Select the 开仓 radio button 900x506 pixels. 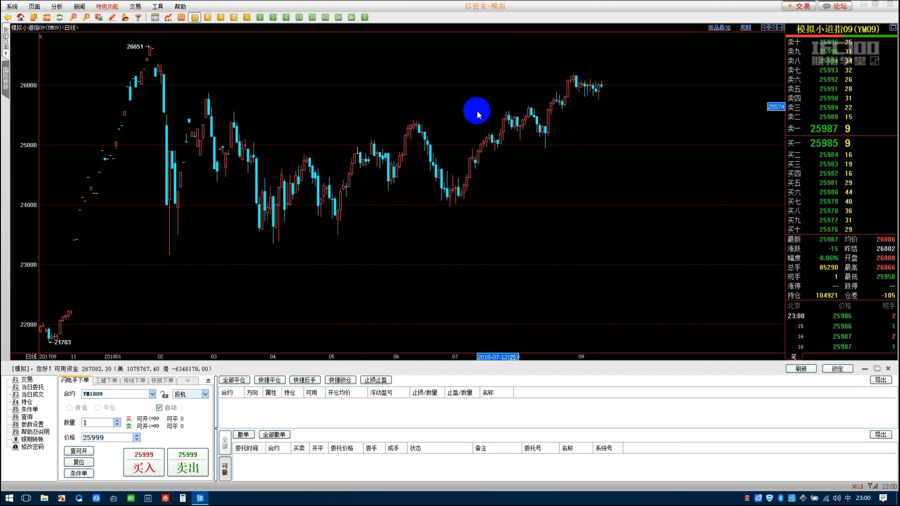click(x=69, y=408)
